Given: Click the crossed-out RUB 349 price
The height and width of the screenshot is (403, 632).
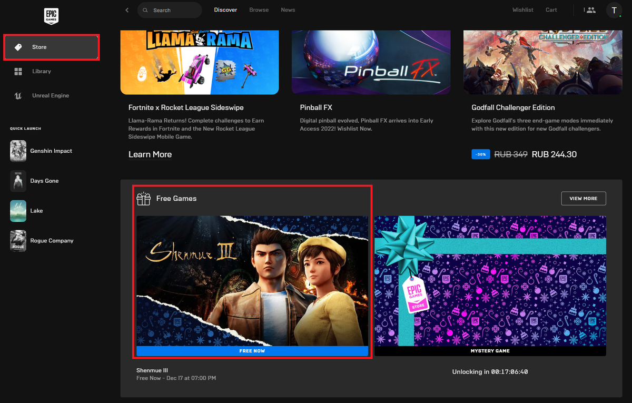Looking at the screenshot, I should 511,154.
